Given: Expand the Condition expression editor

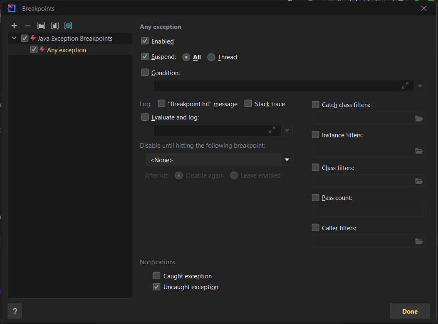Looking at the screenshot, I should [x=405, y=86].
